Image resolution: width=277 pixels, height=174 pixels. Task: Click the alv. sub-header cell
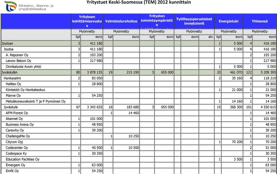click(x=207, y=37)
